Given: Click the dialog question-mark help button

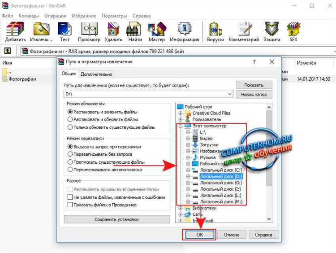Looking at the screenshot, I should pyautogui.click(x=254, y=62).
